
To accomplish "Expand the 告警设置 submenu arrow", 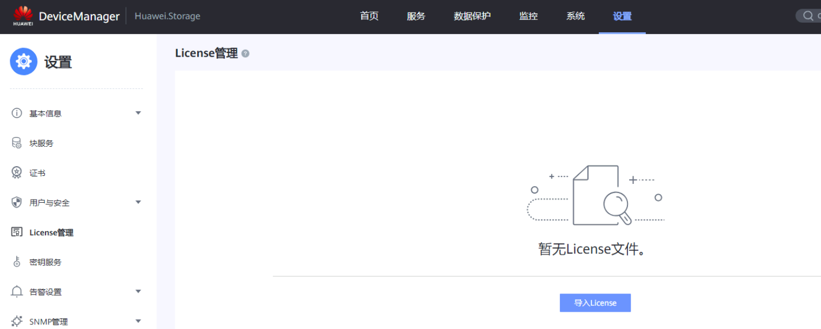I will pos(138,292).
